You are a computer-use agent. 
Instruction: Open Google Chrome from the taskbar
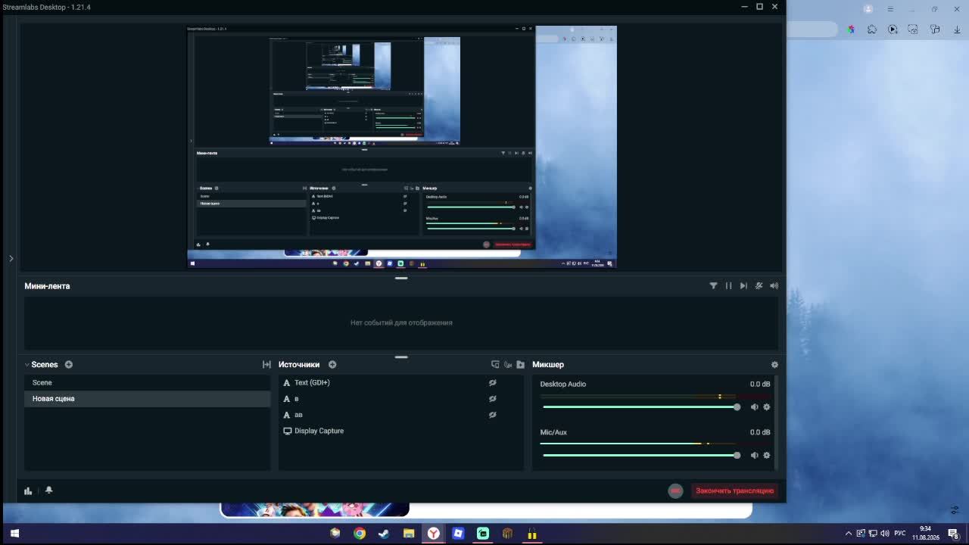[360, 534]
